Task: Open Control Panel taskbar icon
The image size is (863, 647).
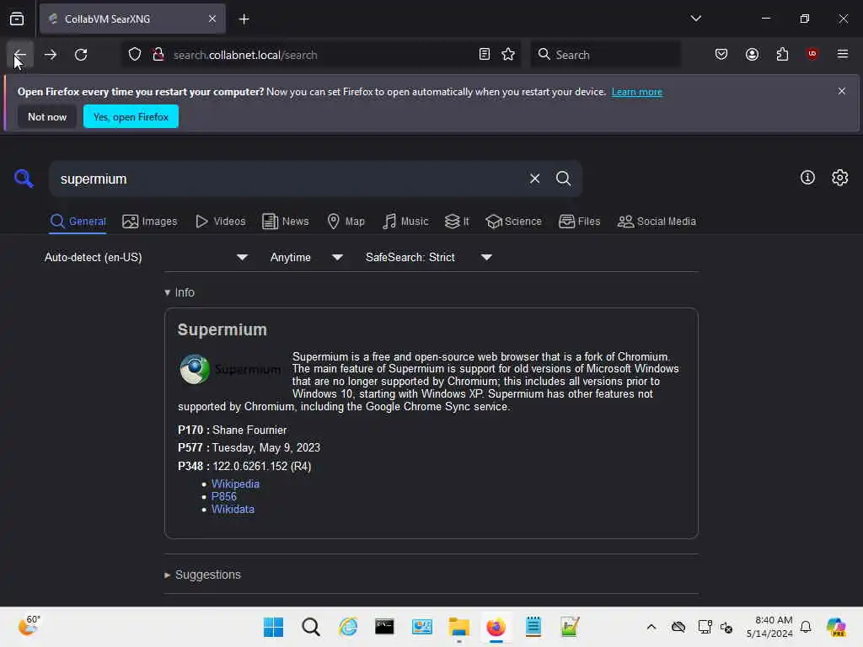Action: coord(421,627)
